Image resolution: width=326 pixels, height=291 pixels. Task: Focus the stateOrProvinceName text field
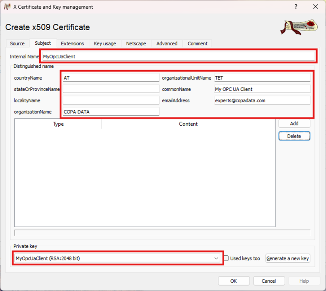click(x=111, y=89)
